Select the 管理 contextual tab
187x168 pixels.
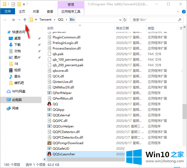point(71,5)
